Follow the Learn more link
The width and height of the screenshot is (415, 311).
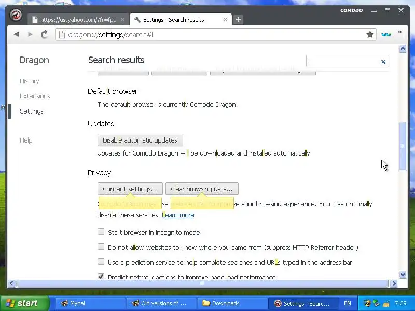(x=178, y=215)
